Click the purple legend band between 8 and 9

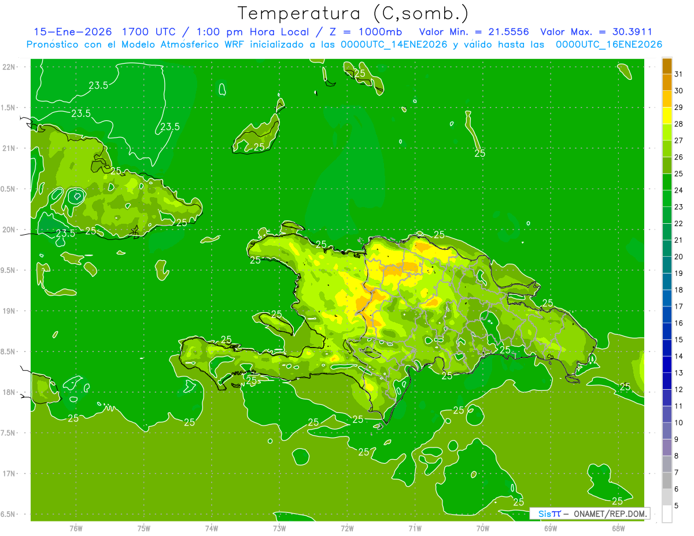(667, 448)
